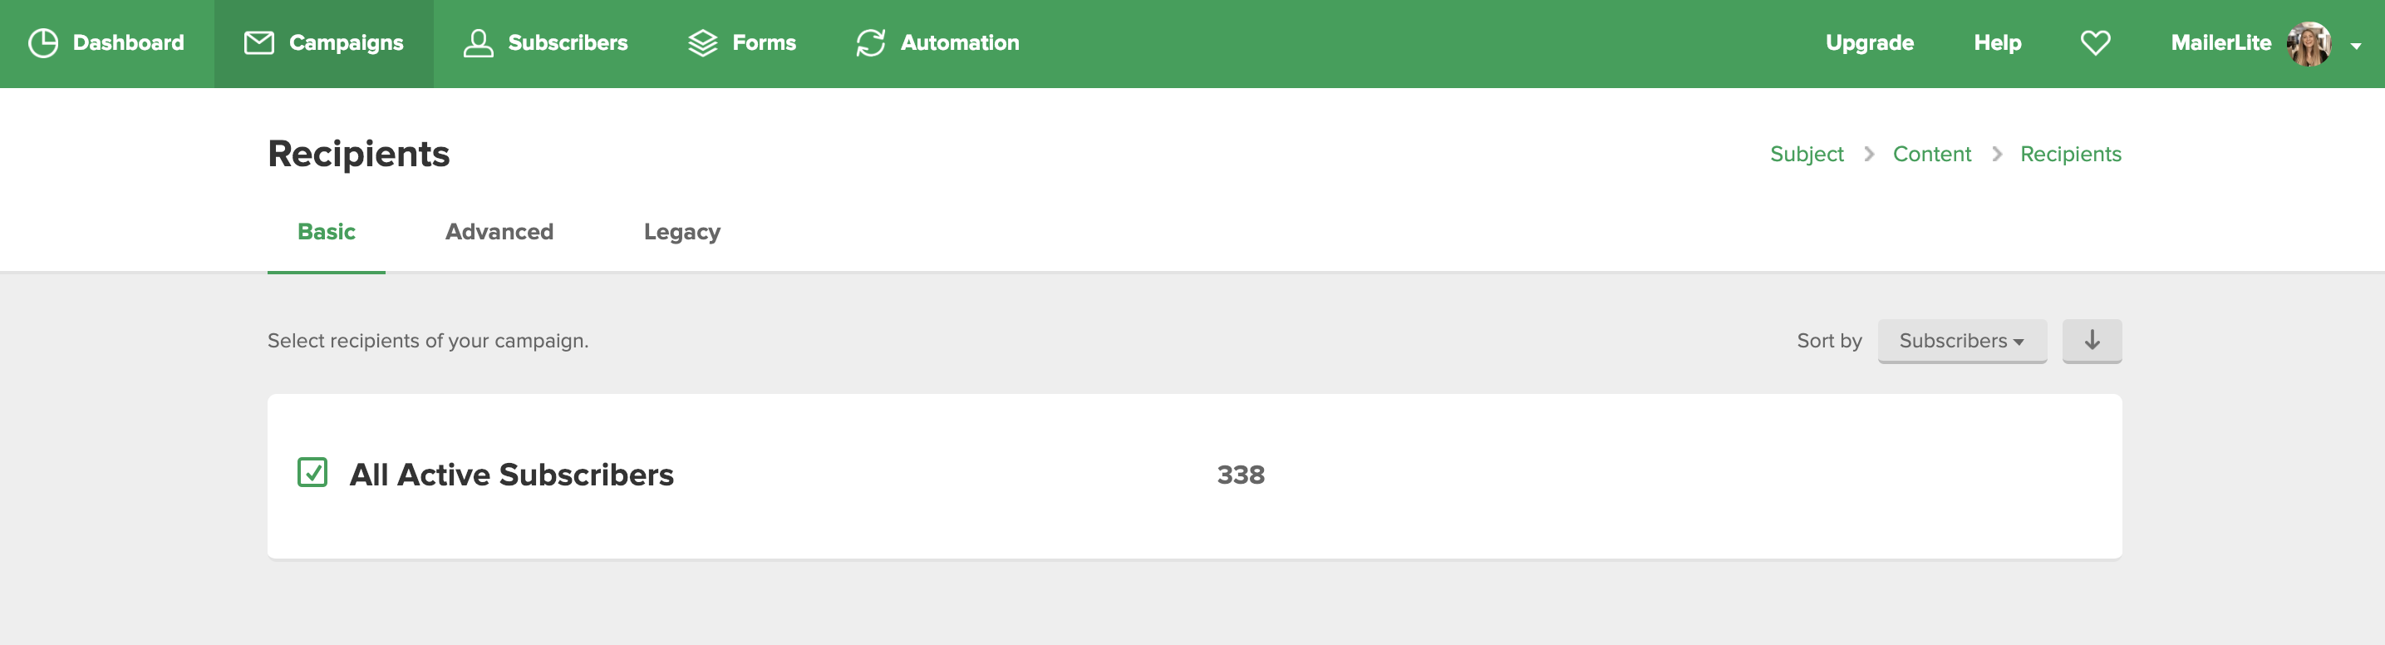Viewport: 2385px width, 645px height.
Task: Open the Help menu item
Action: [1997, 43]
